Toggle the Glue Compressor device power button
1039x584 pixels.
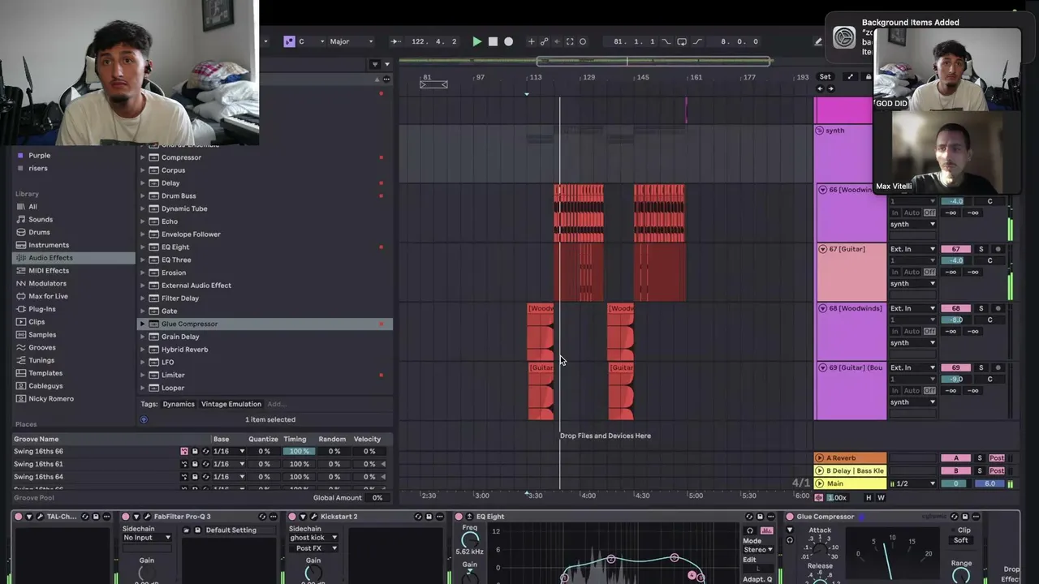pyautogui.click(x=789, y=517)
